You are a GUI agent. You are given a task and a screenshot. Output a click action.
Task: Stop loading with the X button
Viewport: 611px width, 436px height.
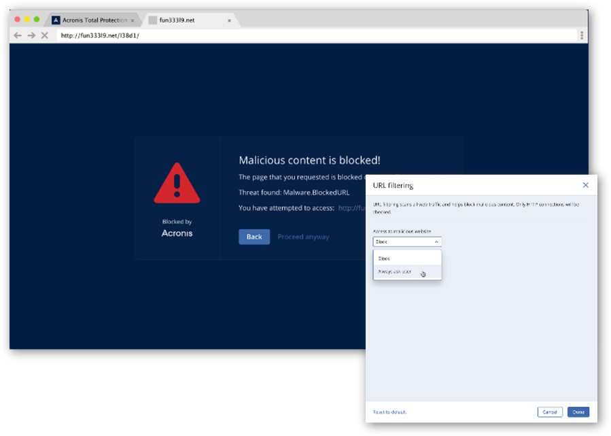click(45, 35)
